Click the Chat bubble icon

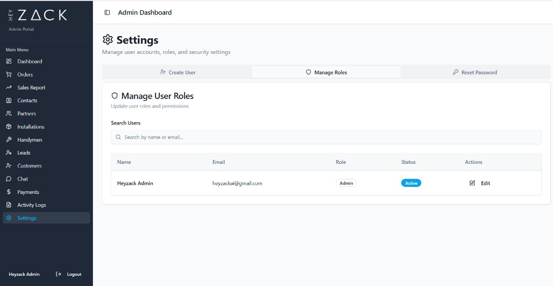(x=9, y=179)
